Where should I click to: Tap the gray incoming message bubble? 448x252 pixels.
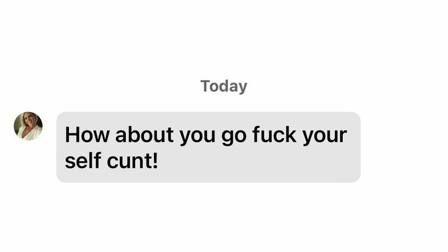pos(208,147)
